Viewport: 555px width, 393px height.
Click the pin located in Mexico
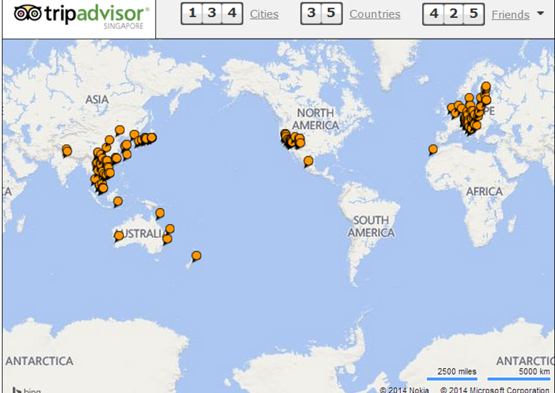(x=308, y=161)
